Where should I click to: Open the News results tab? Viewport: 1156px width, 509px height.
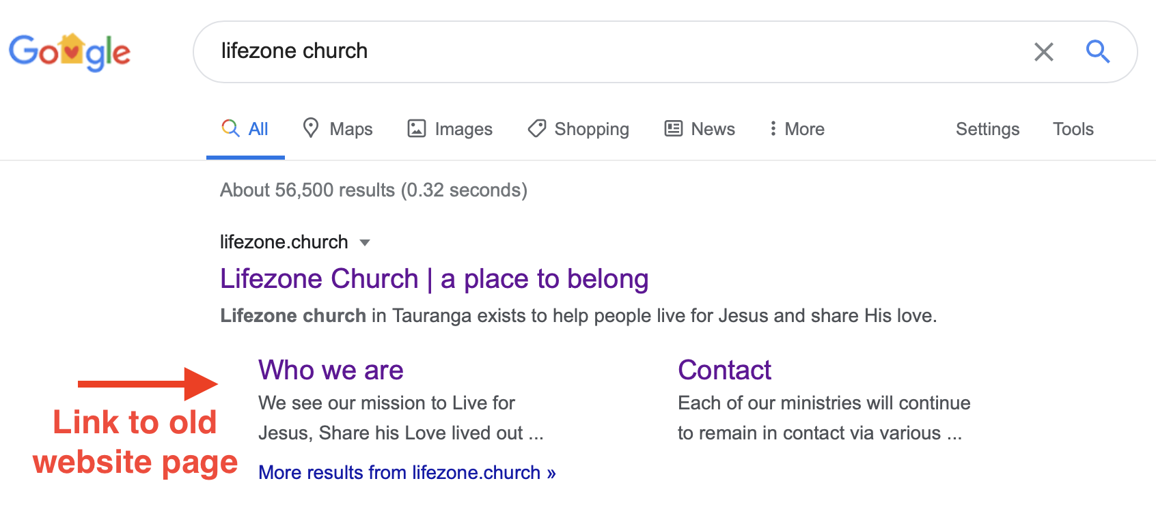700,129
